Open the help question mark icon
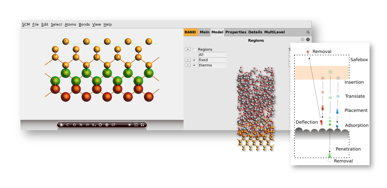This screenshot has width=387, height=188. [308, 39]
